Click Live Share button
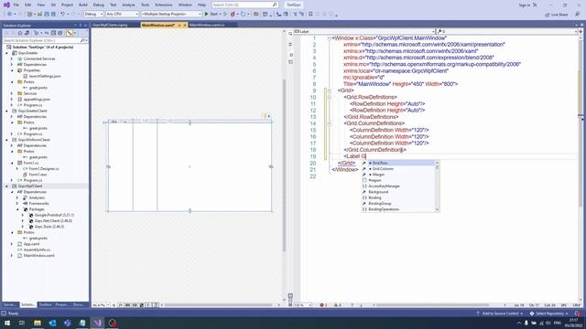Image resolution: width=586 pixels, height=329 pixels. coord(557,15)
